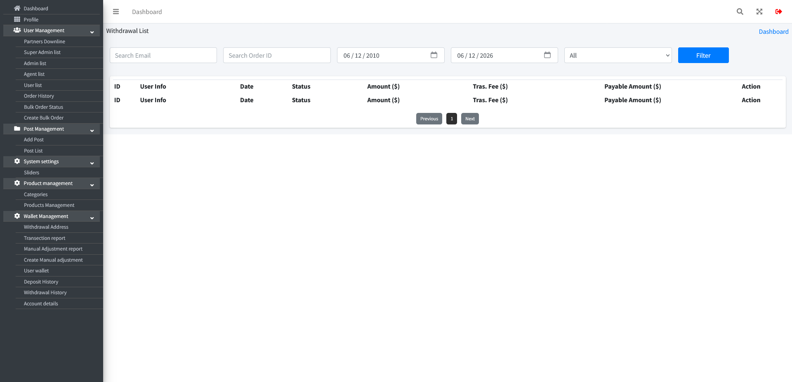Screen dimensions: 792x382
Task: Collapse the Wallet Management chevron
Action: point(92,218)
